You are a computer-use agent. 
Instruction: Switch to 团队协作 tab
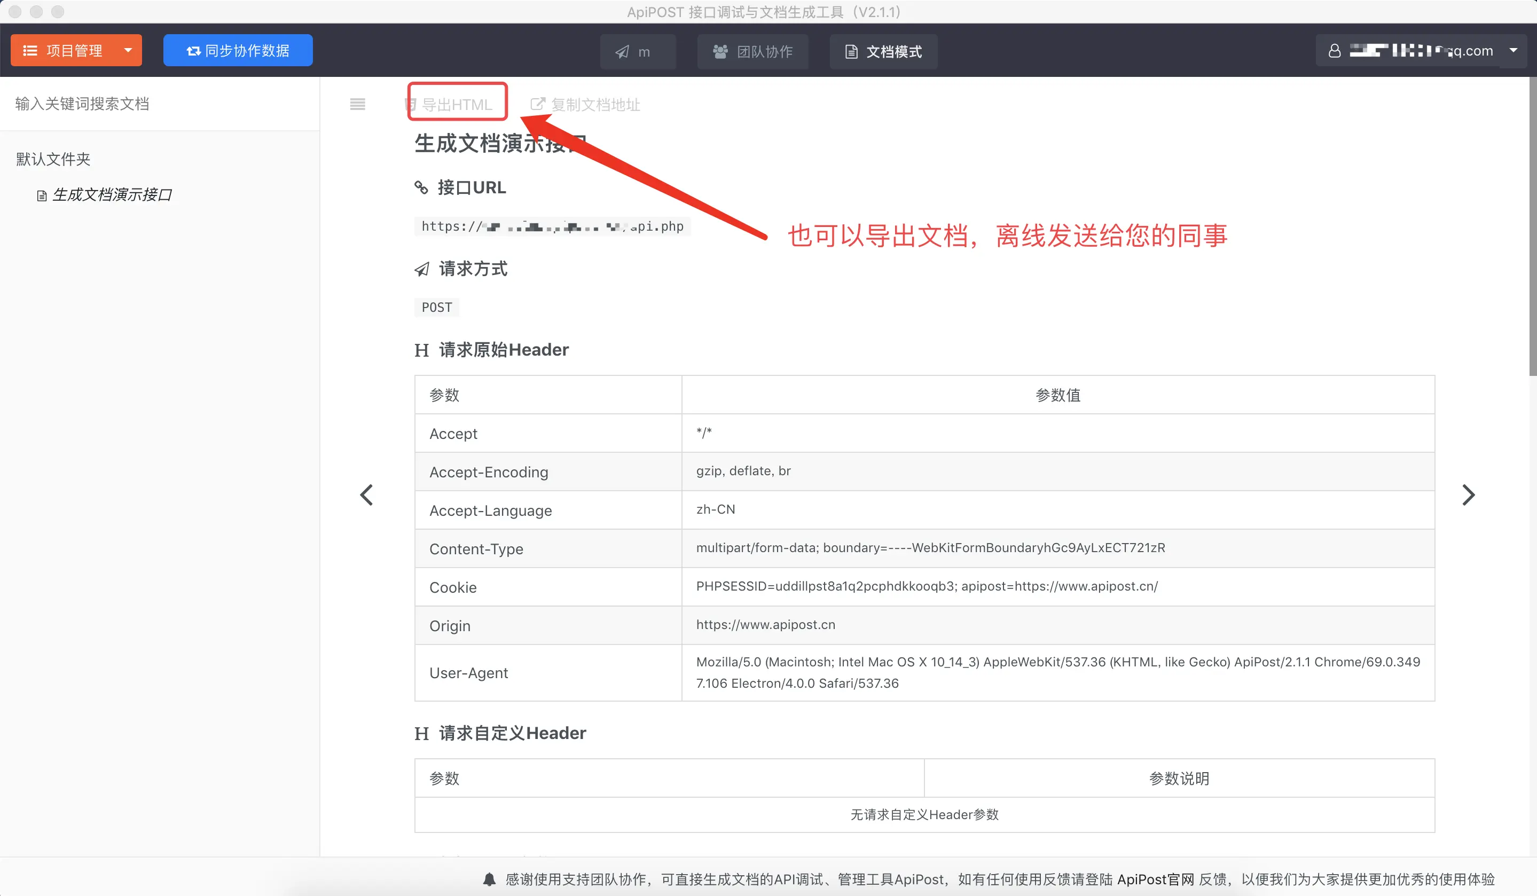click(752, 52)
